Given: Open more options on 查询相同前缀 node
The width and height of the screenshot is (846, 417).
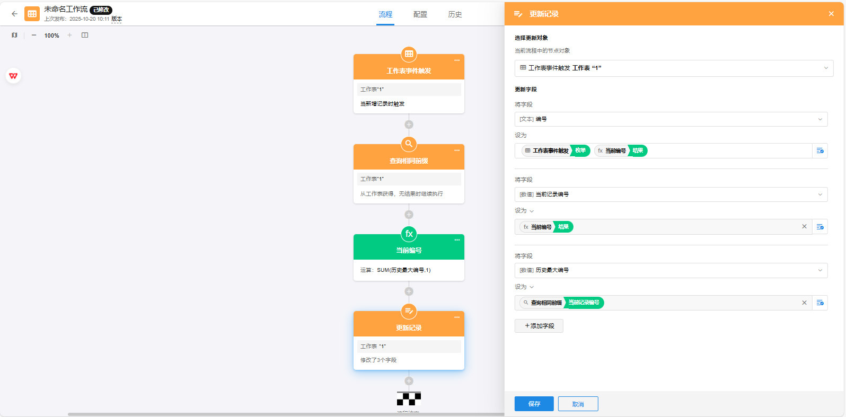Looking at the screenshot, I should [456, 150].
